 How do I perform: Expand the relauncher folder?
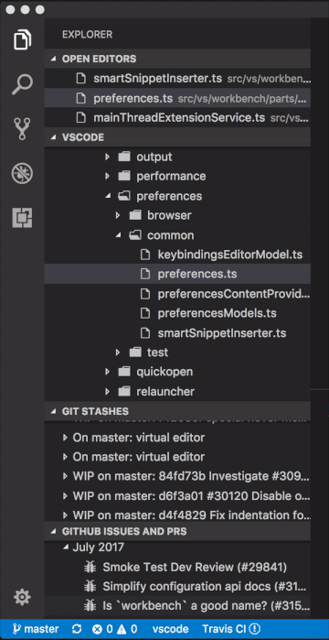(108, 392)
